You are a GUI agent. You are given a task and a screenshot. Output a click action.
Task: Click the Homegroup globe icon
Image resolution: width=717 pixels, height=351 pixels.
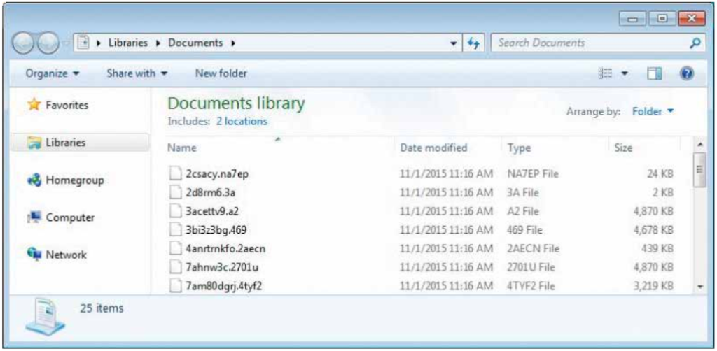click(34, 180)
